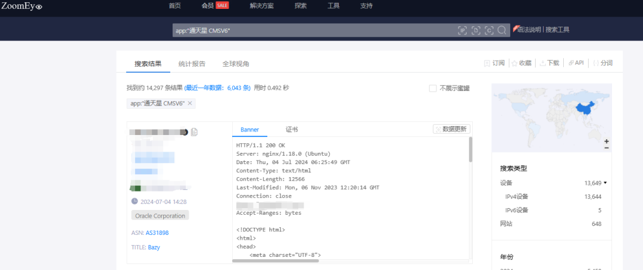
Task: Click the 收藏 favorite button
Action: [521, 63]
